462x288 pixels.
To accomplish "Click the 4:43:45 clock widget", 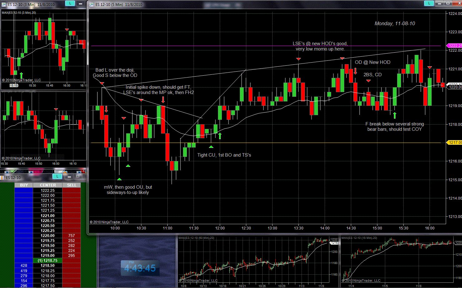I will (x=140, y=268).
